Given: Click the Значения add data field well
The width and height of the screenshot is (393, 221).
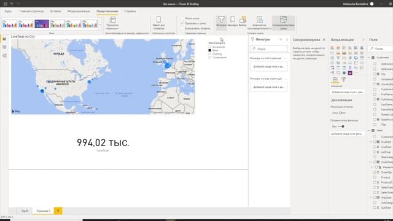Looking at the screenshot, I should [348, 92].
